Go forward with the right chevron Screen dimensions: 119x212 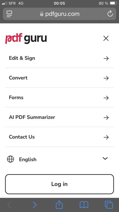click(35, 205)
